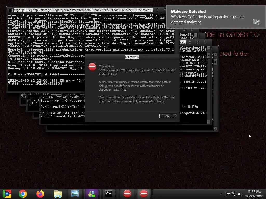Click scroll-down arrow right of 'Temp/93123715' text
Screen dimensions: 266x199
tap(209, 122)
